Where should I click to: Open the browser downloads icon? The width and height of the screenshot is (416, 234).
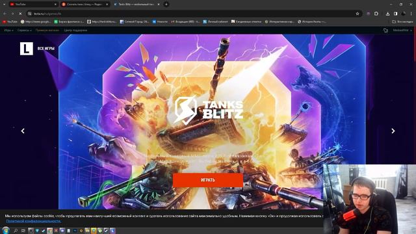pos(387,14)
